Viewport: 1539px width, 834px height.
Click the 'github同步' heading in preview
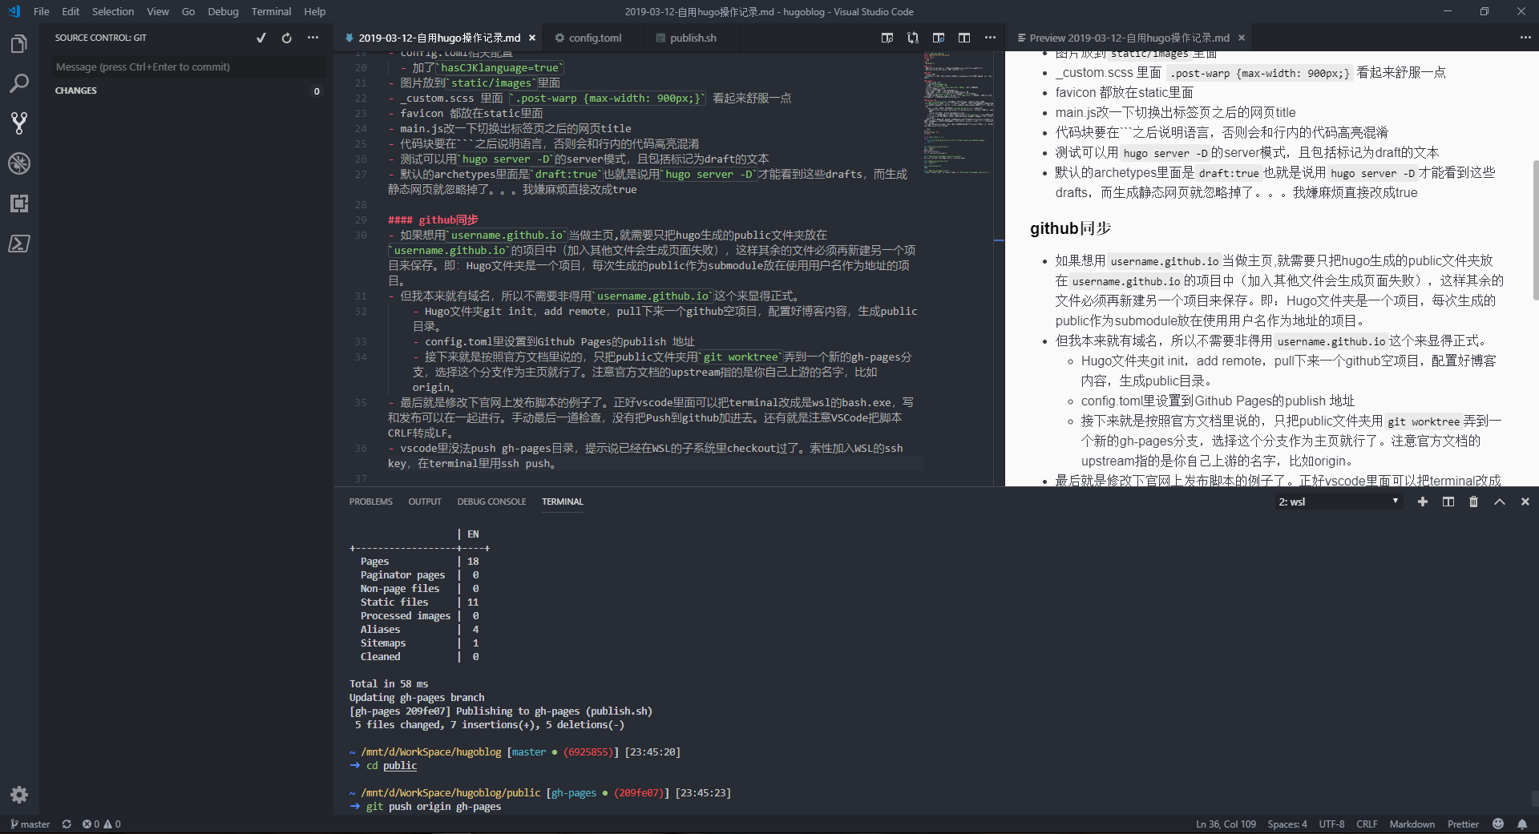click(1070, 228)
